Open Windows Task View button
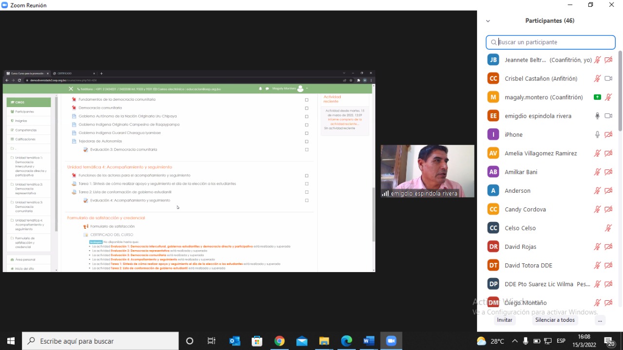Screen dimensions: 623x350 coord(212,341)
